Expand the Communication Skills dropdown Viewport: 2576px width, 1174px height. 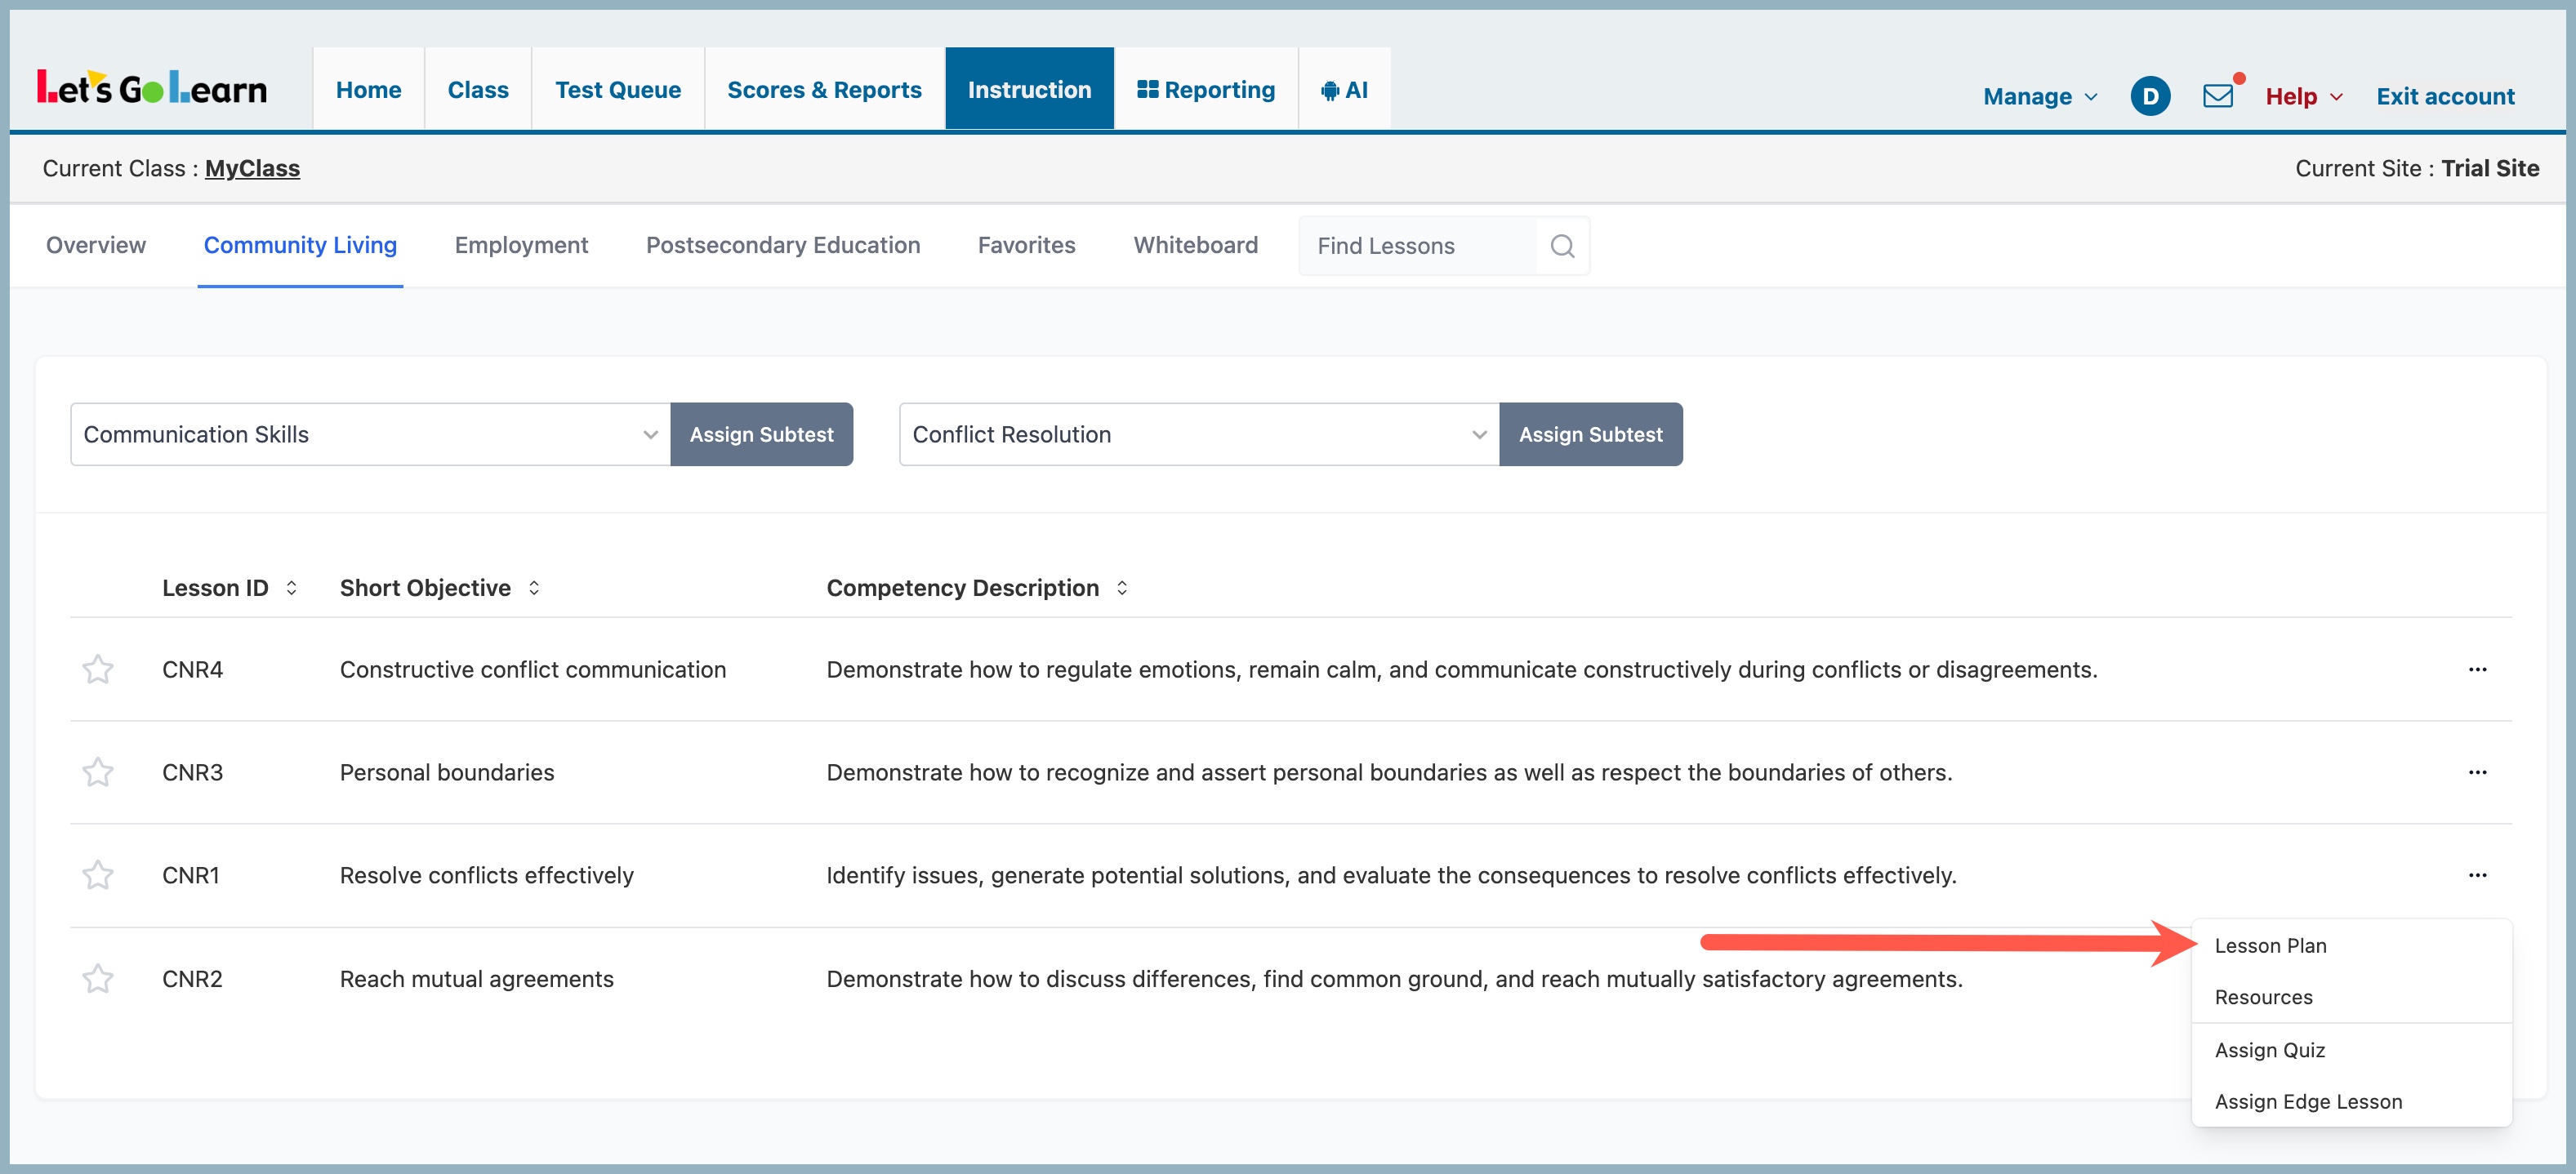pos(370,434)
